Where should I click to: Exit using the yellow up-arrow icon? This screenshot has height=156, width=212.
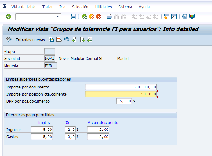[x=91, y=17]
